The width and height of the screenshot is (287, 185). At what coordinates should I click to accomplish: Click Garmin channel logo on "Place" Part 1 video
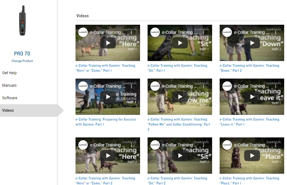tap(227, 145)
